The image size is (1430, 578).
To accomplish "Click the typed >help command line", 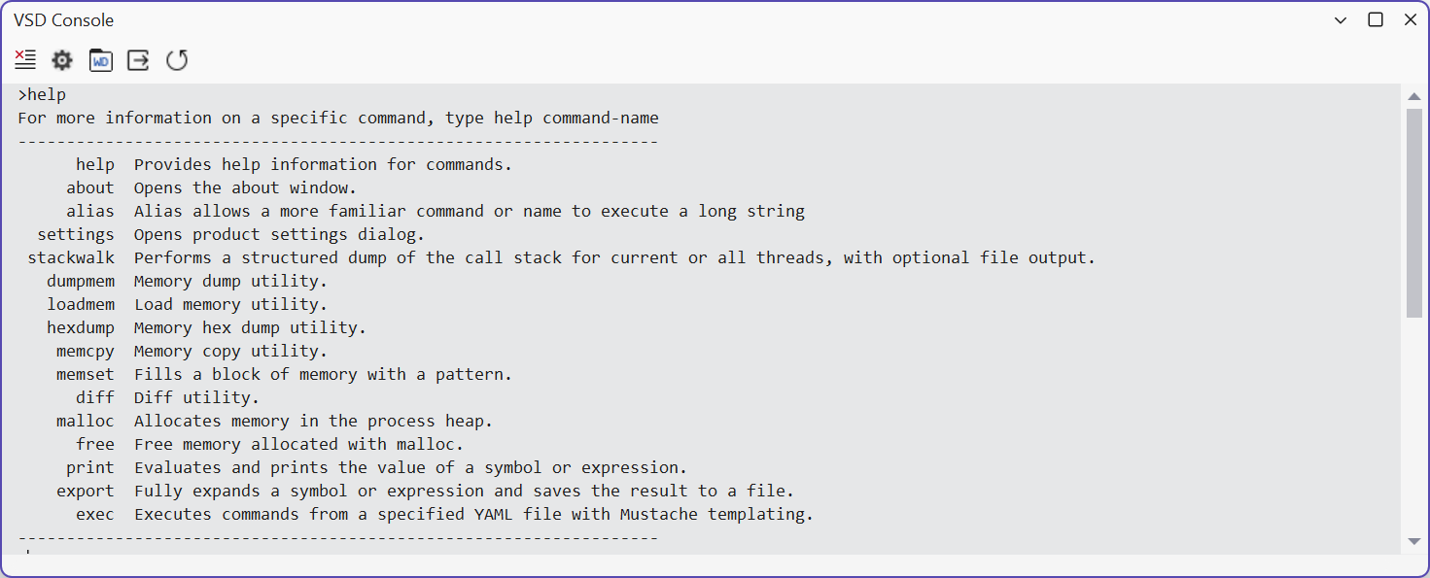I will point(42,94).
